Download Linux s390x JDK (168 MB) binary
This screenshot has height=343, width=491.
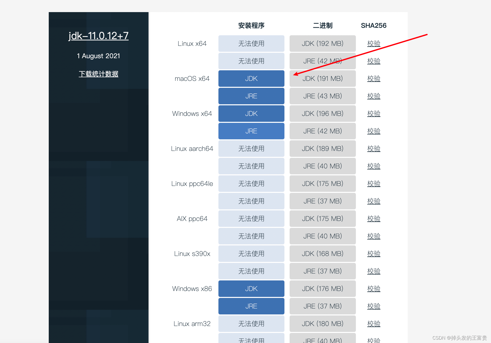(323, 254)
